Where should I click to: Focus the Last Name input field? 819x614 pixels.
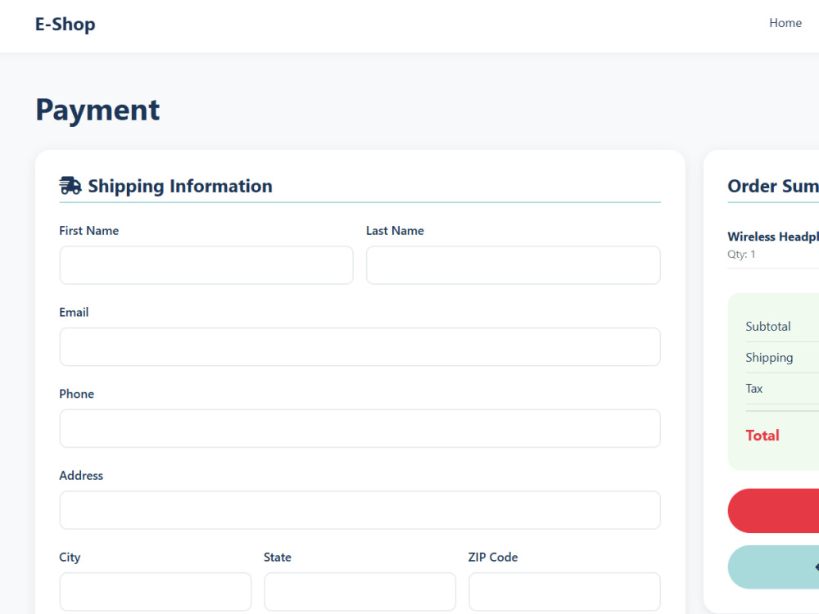(514, 265)
